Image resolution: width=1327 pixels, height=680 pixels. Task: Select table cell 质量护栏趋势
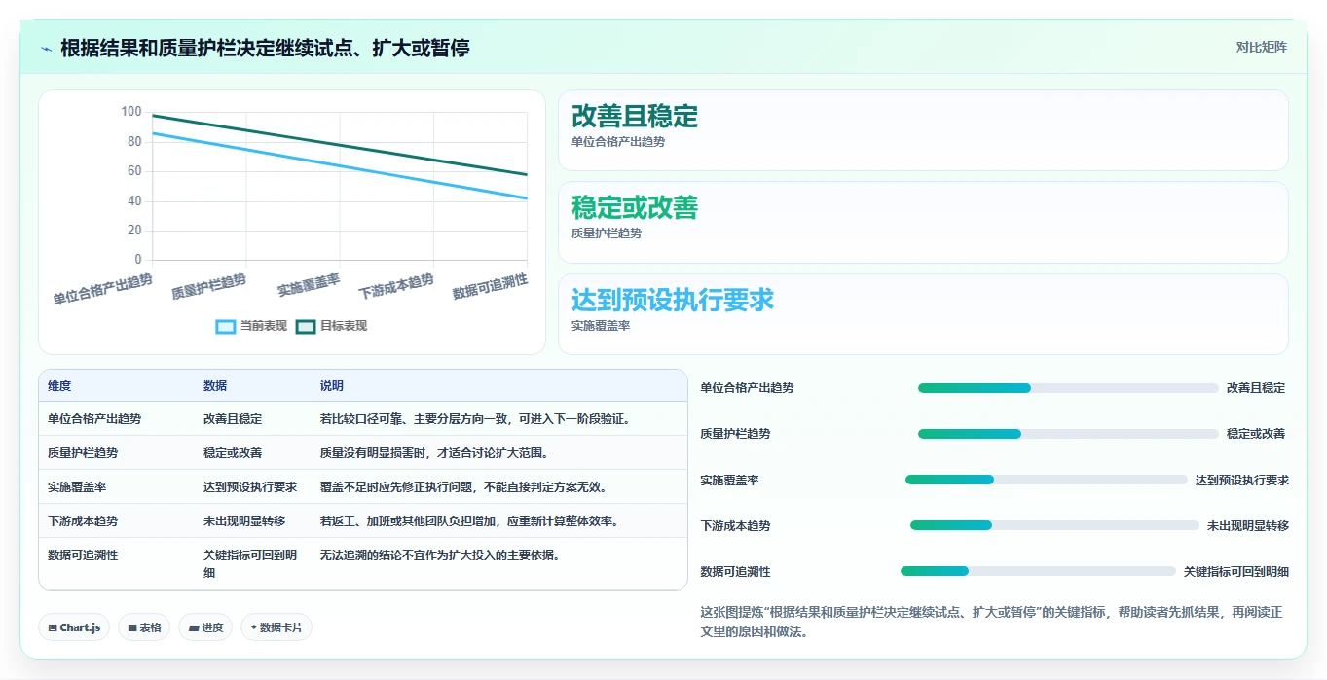tap(83, 452)
